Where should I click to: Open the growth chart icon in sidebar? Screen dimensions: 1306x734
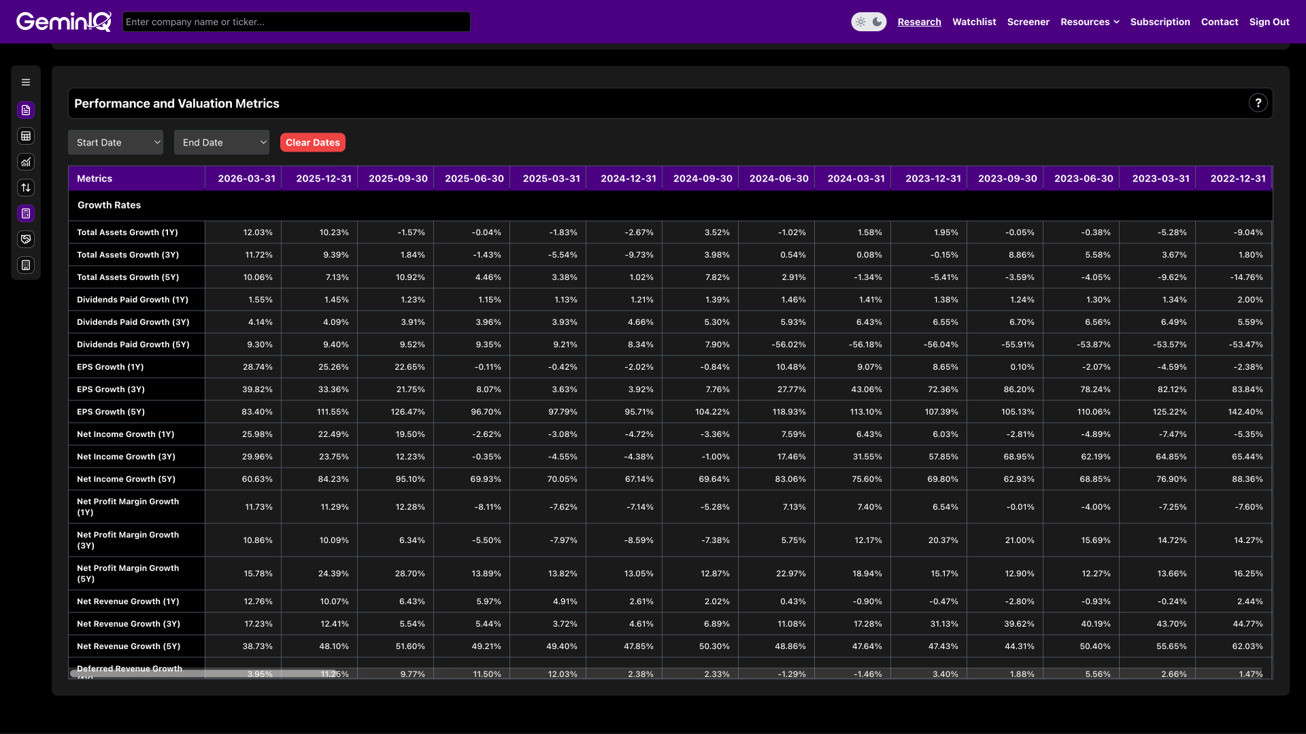point(26,162)
